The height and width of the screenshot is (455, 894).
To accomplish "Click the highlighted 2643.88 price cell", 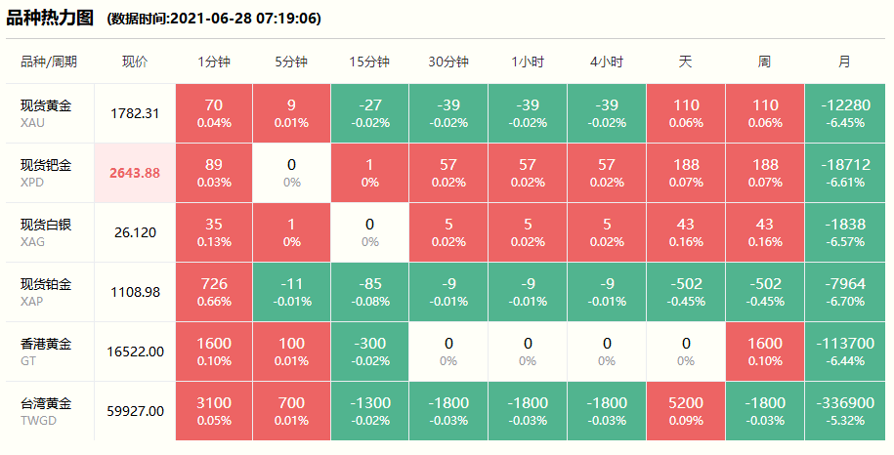I will pos(135,173).
